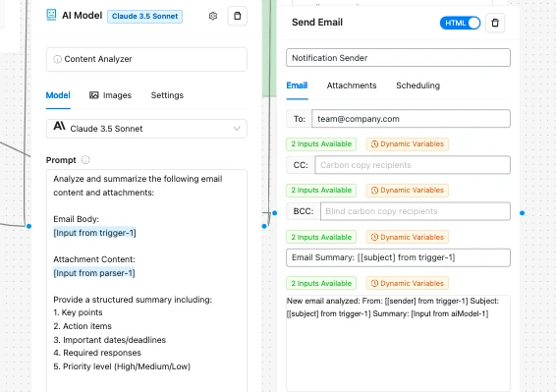Click the To: label
The height and width of the screenshot is (392, 556).
[x=299, y=119]
